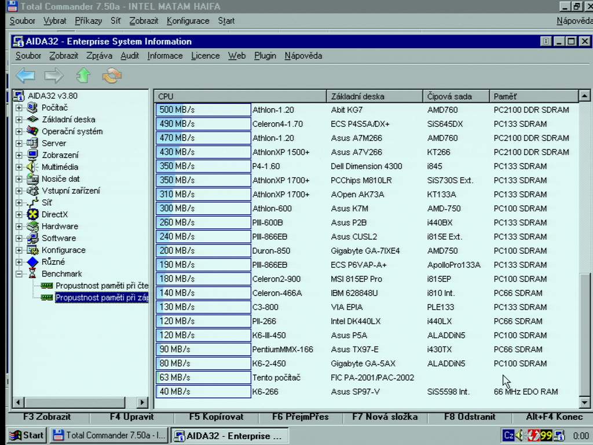The width and height of the screenshot is (593, 445).
Task: Click the Nosiče dat drive icon
Action: tap(32, 178)
